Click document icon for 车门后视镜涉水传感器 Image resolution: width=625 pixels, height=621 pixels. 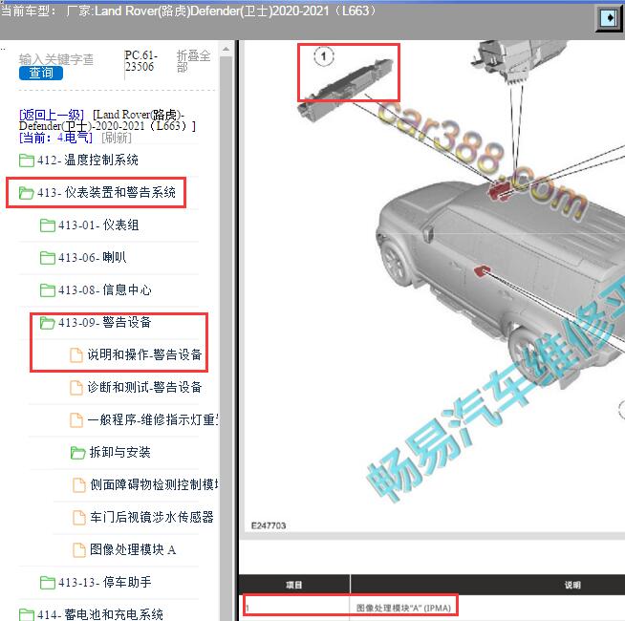pos(79,518)
